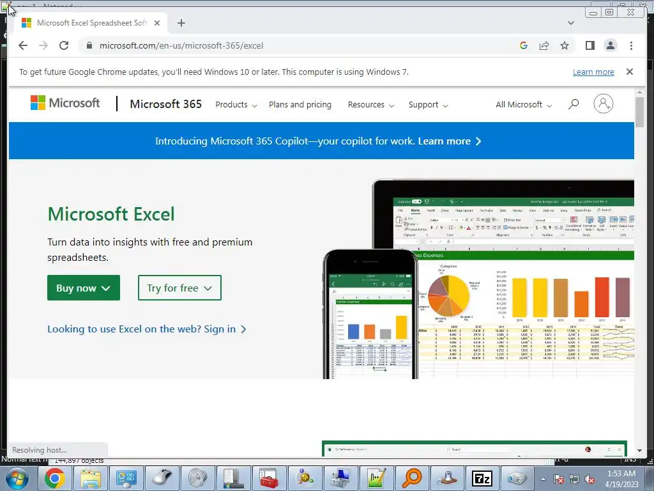Open the Chrome three-dot menu
The width and height of the screenshot is (654, 491).
[x=632, y=45]
